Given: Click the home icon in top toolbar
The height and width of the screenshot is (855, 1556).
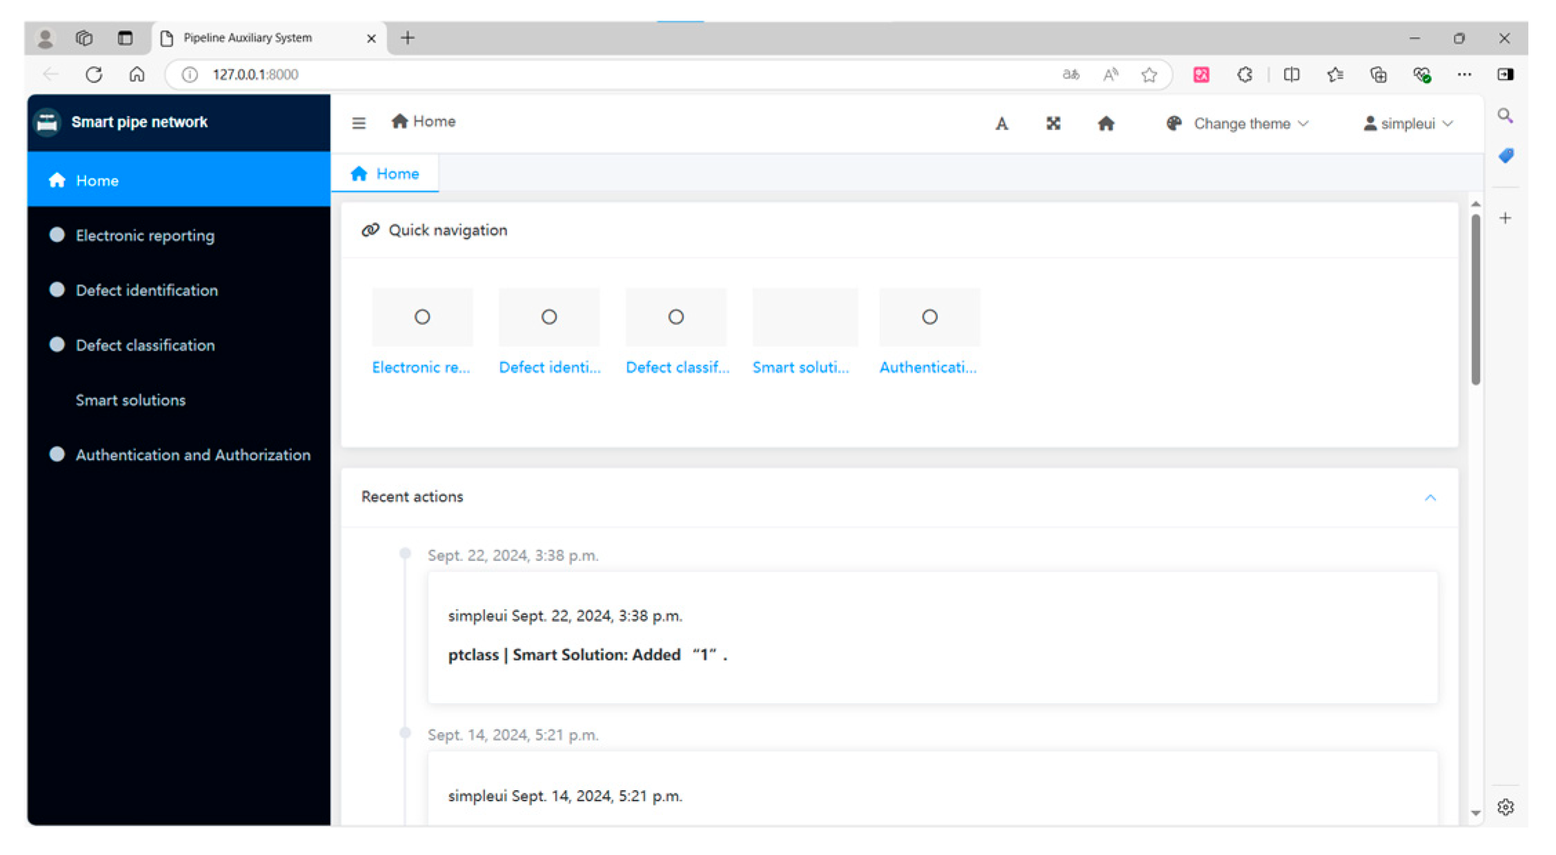Looking at the screenshot, I should click(1105, 124).
